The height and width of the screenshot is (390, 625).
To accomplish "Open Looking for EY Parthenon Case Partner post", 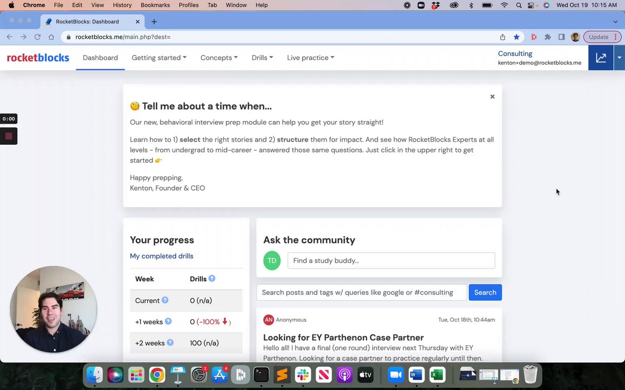I will (x=343, y=337).
